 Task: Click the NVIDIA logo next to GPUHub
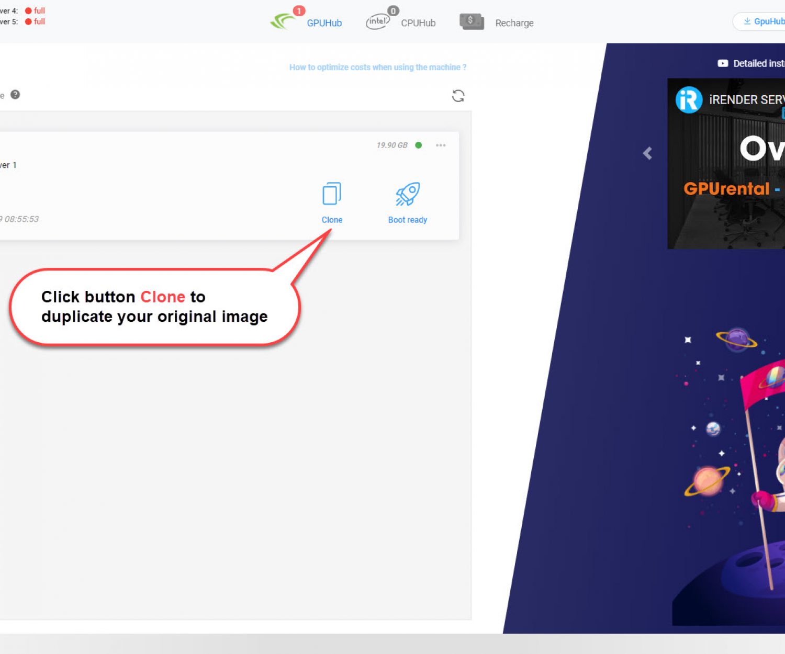[x=283, y=22]
